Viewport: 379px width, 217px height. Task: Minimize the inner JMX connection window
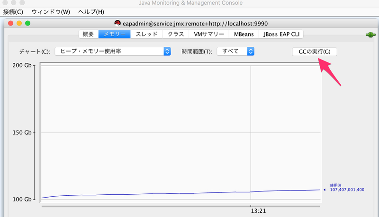click(19, 23)
